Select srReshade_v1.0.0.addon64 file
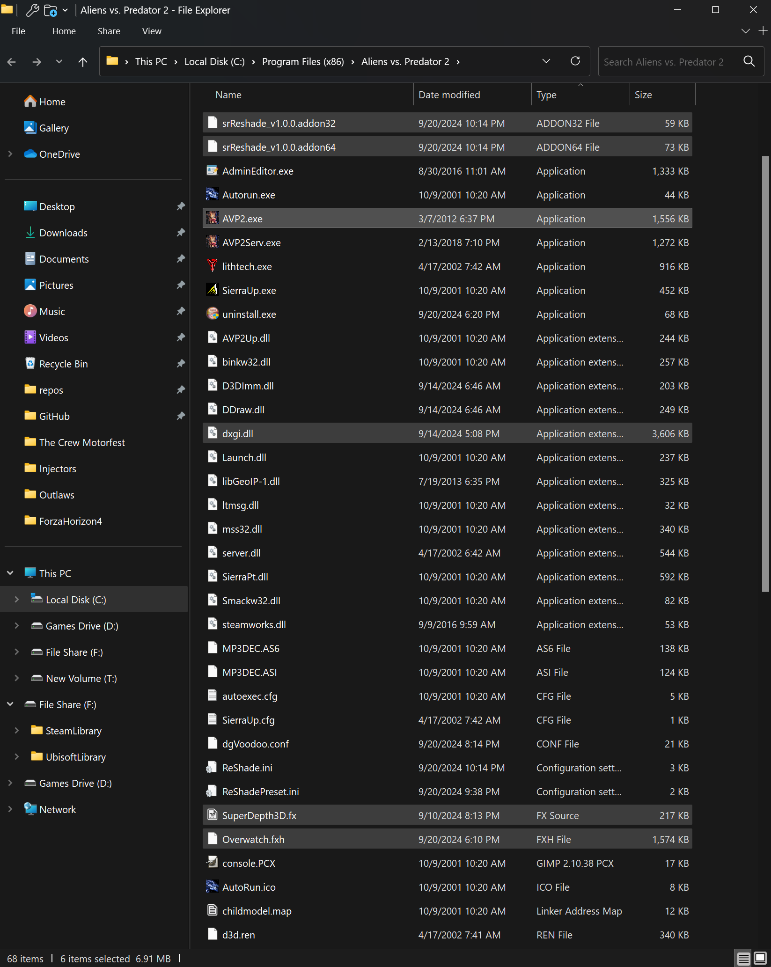Screen dimensions: 771x967 pyautogui.click(x=447, y=147)
